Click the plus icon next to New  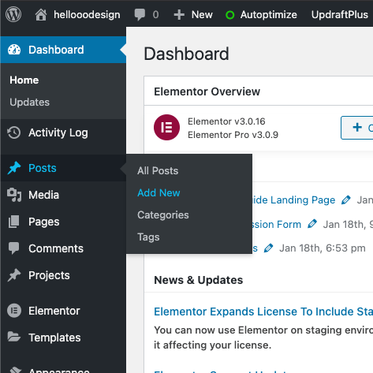tap(179, 15)
